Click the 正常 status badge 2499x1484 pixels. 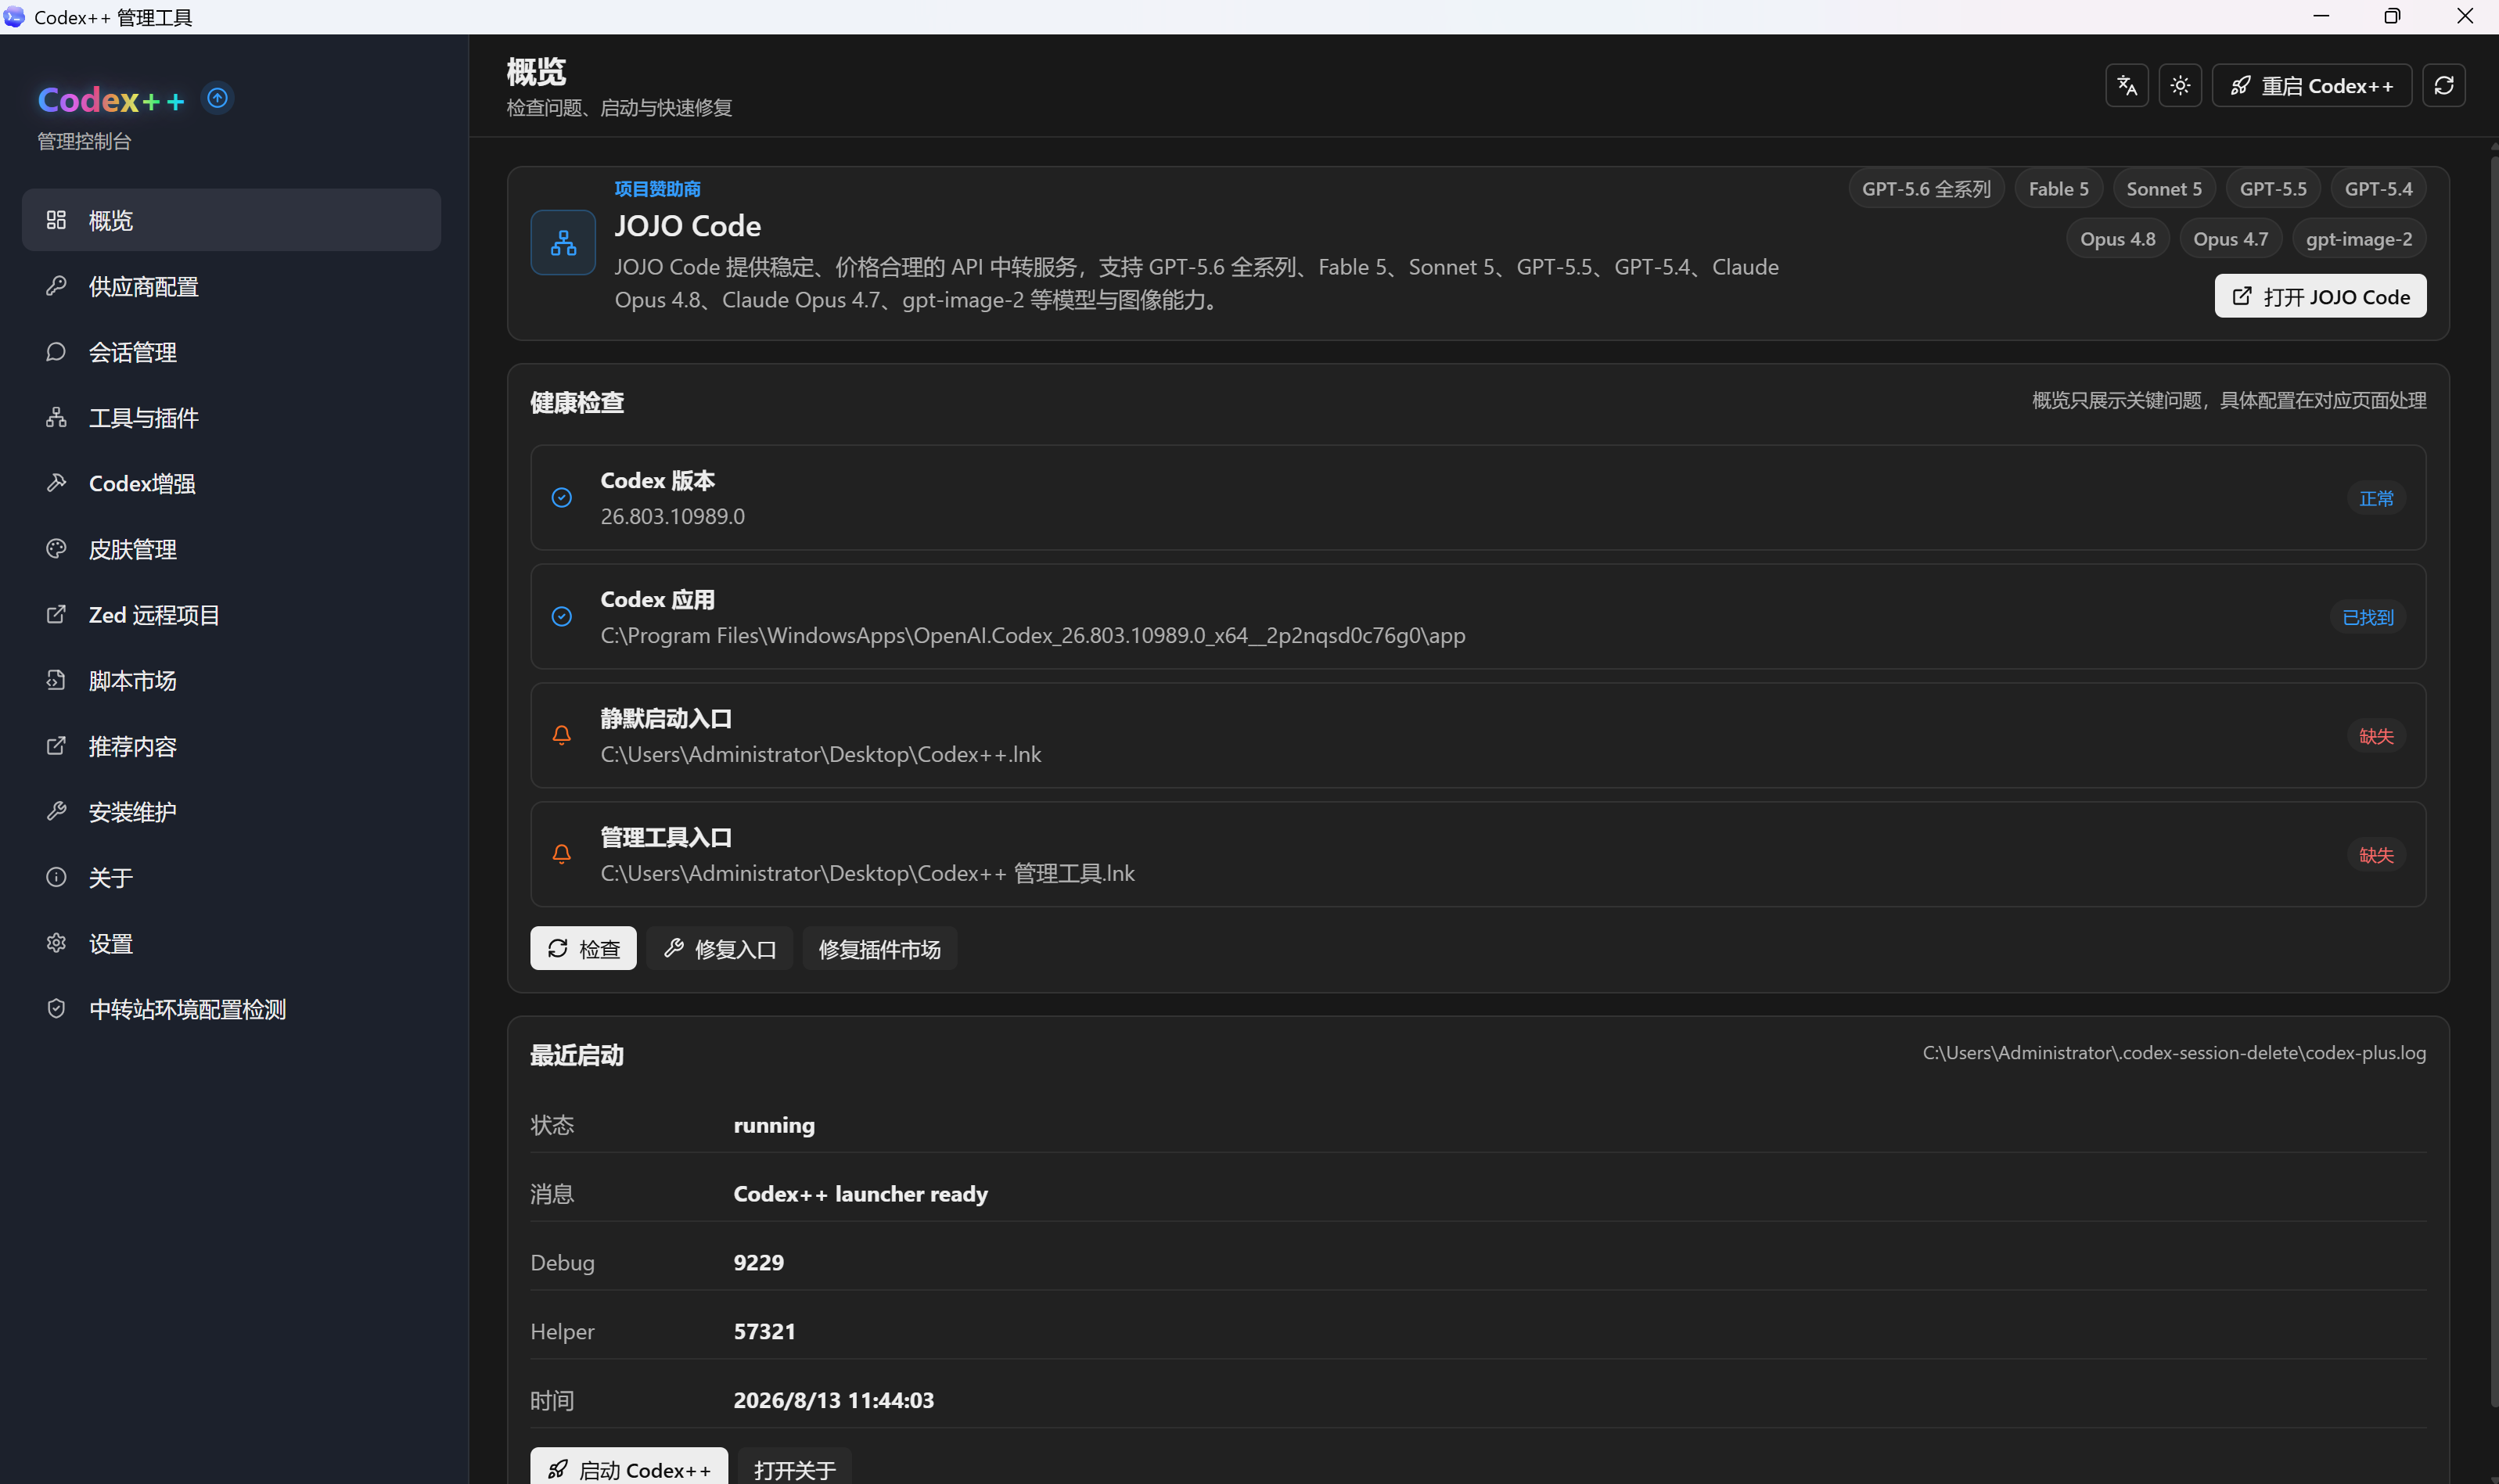(x=2376, y=498)
